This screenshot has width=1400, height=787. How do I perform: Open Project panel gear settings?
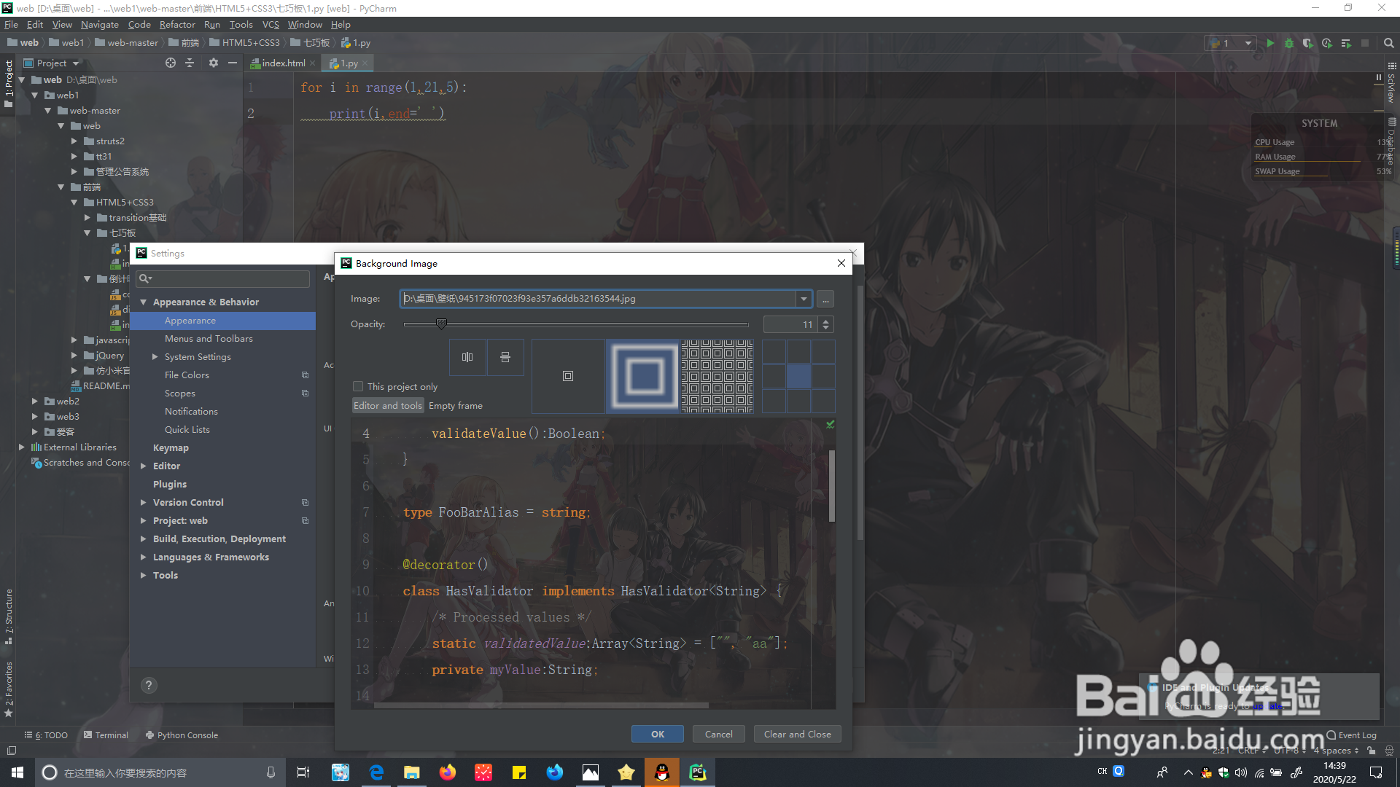pyautogui.click(x=214, y=63)
